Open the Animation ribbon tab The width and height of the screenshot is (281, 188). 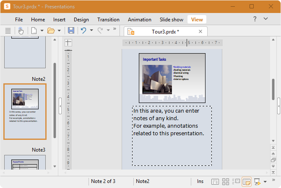click(140, 20)
